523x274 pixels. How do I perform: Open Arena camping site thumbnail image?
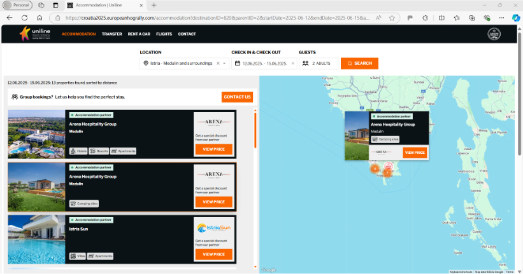pos(36,187)
